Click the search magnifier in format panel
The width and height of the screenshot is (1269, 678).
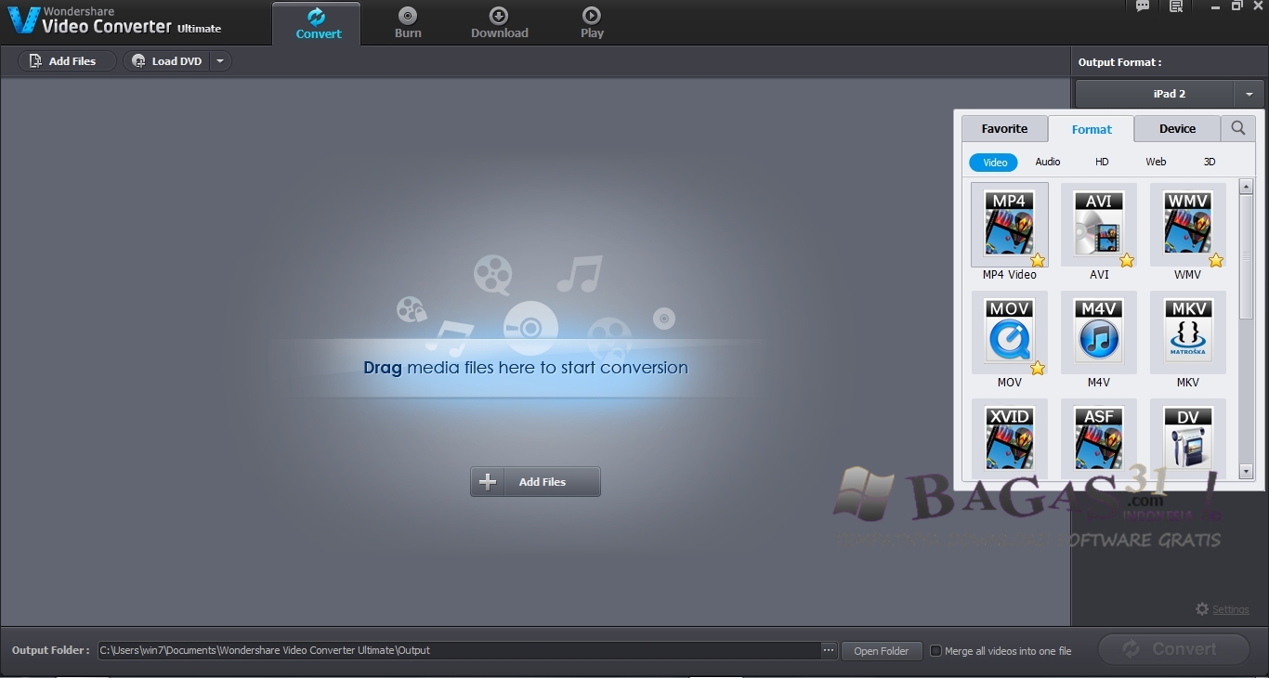point(1238,128)
